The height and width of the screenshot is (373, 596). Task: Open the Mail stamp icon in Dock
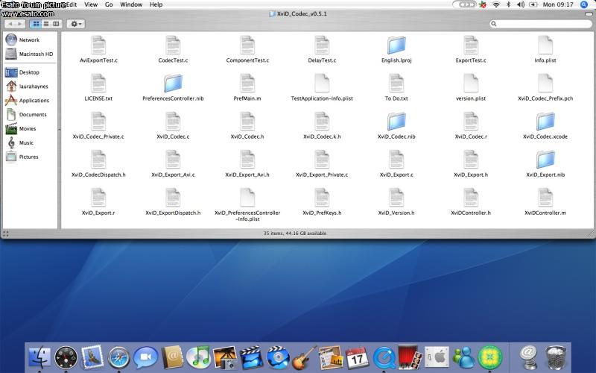click(x=92, y=357)
